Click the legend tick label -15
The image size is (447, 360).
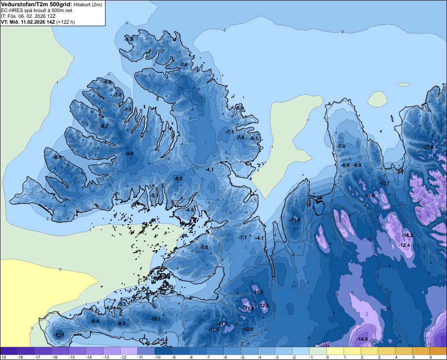(x=72, y=357)
